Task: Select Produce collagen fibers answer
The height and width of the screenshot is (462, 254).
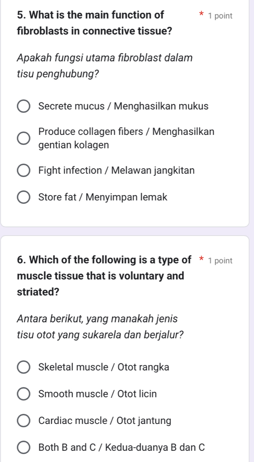Action: tap(24, 138)
